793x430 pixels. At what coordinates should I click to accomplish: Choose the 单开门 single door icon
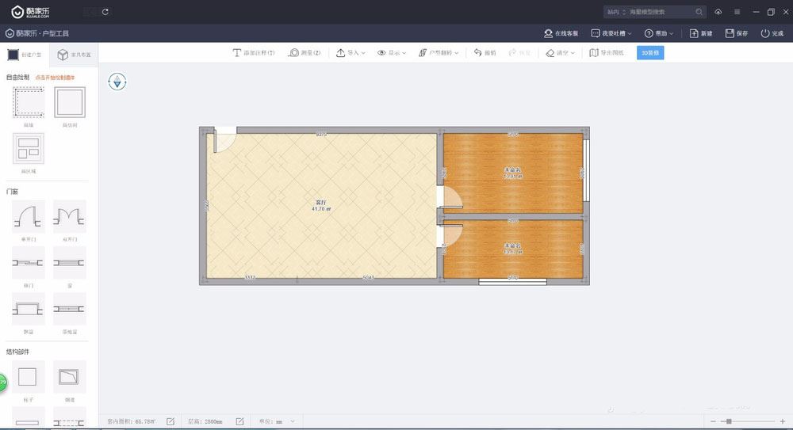pyautogui.click(x=28, y=215)
